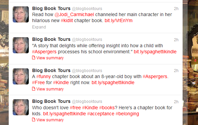Open the bit.ly/VrEnYm link

click(118, 20)
